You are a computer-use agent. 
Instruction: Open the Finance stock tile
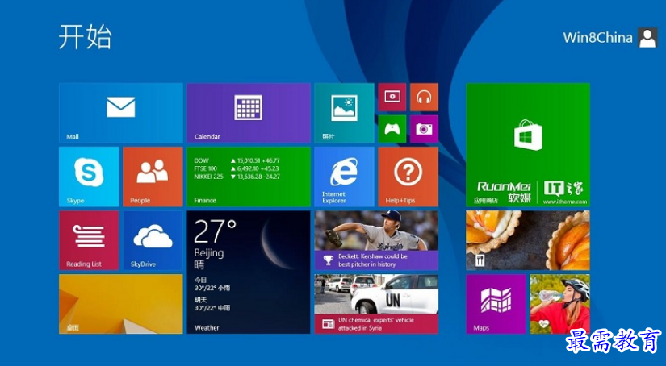[x=249, y=177]
